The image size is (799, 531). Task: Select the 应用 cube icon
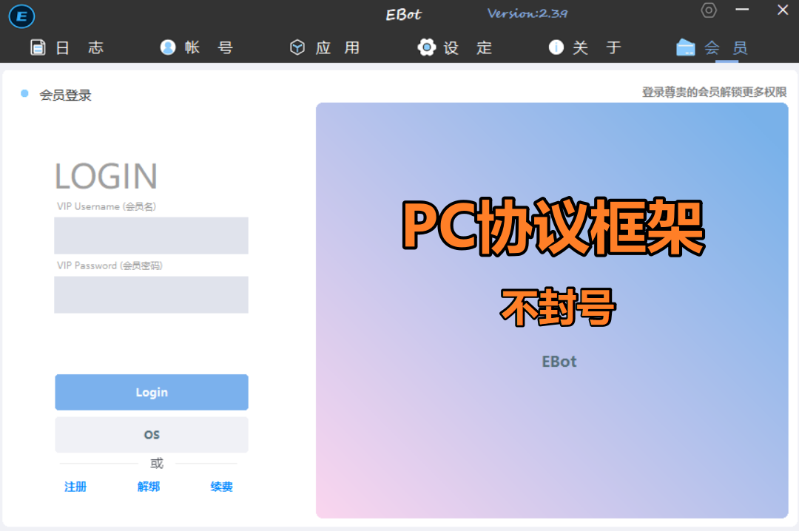point(297,47)
